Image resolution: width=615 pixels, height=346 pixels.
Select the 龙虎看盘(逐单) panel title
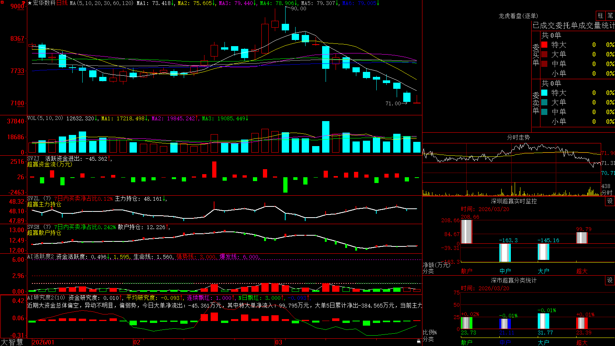pyautogui.click(x=518, y=16)
